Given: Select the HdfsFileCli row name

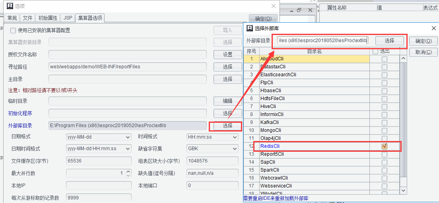Looking at the screenshot, I should 272,99.
